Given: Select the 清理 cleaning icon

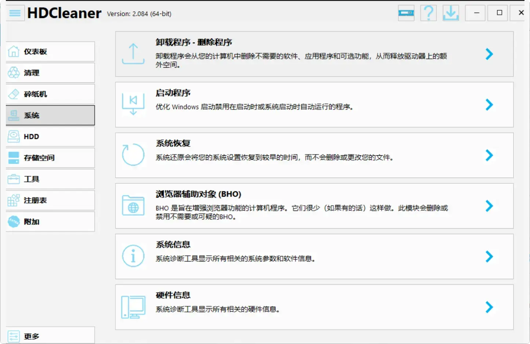Looking at the screenshot, I should tap(13, 73).
